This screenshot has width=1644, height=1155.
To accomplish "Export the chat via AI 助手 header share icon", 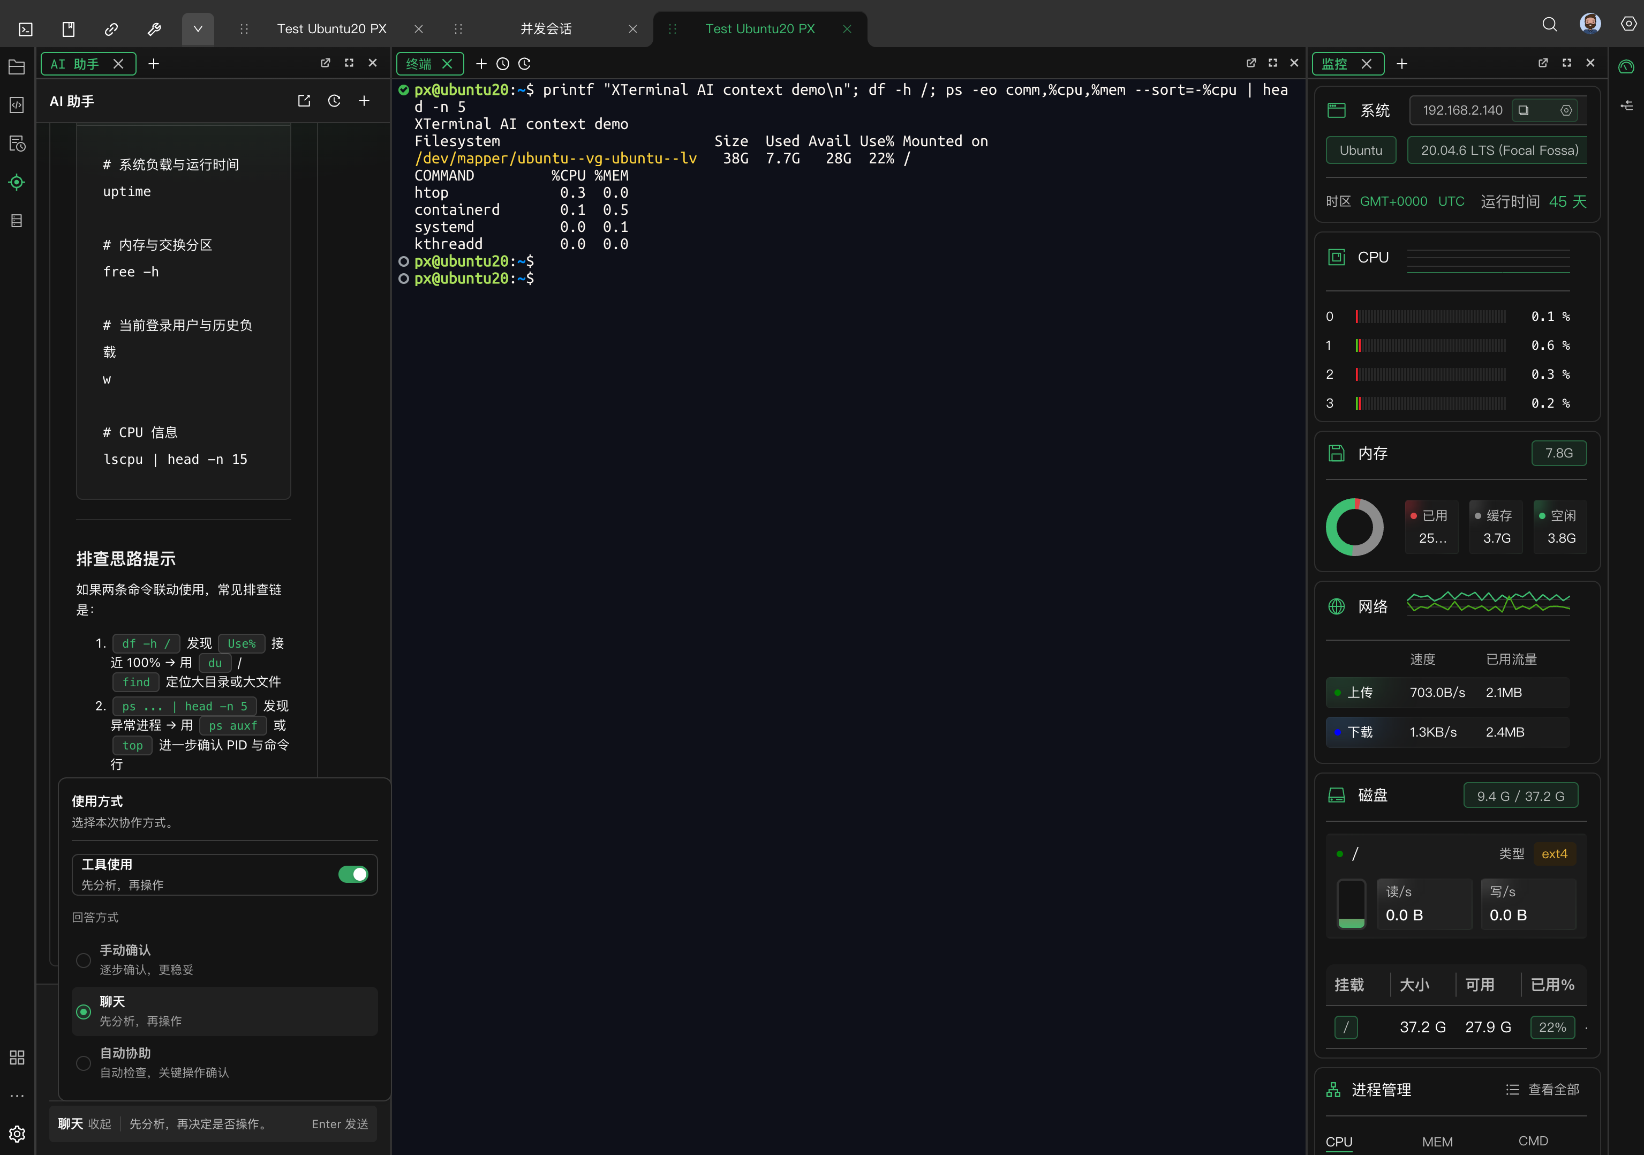I will click(x=304, y=101).
